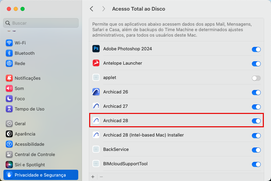Click in the Buscar search field
Image resolution: width=271 pixels, height=181 pixels.
point(41,23)
